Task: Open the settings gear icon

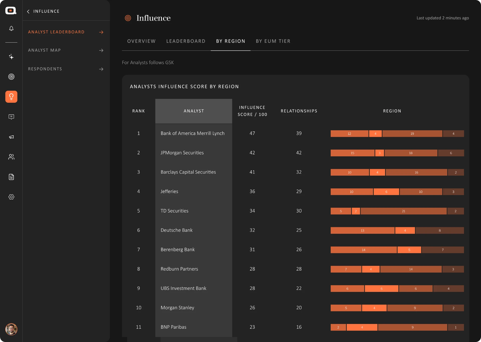Action: 11,197
